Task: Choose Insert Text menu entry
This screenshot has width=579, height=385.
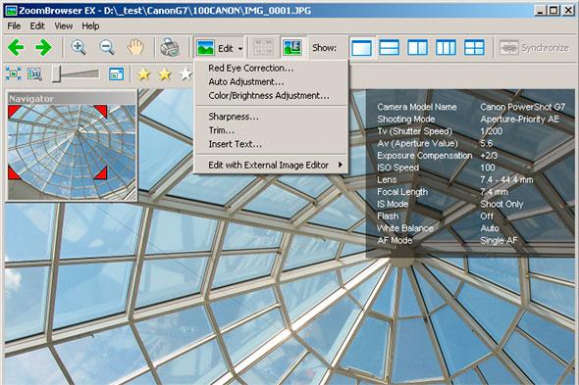Action: coord(271,144)
